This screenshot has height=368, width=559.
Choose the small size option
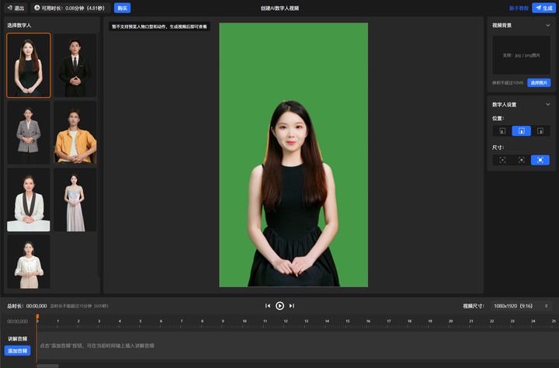point(502,160)
